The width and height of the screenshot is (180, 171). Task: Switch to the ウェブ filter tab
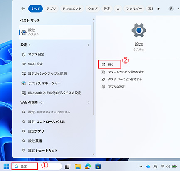tap(93, 9)
